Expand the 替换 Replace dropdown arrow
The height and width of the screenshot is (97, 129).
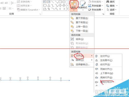pyautogui.click(x=117, y=6)
